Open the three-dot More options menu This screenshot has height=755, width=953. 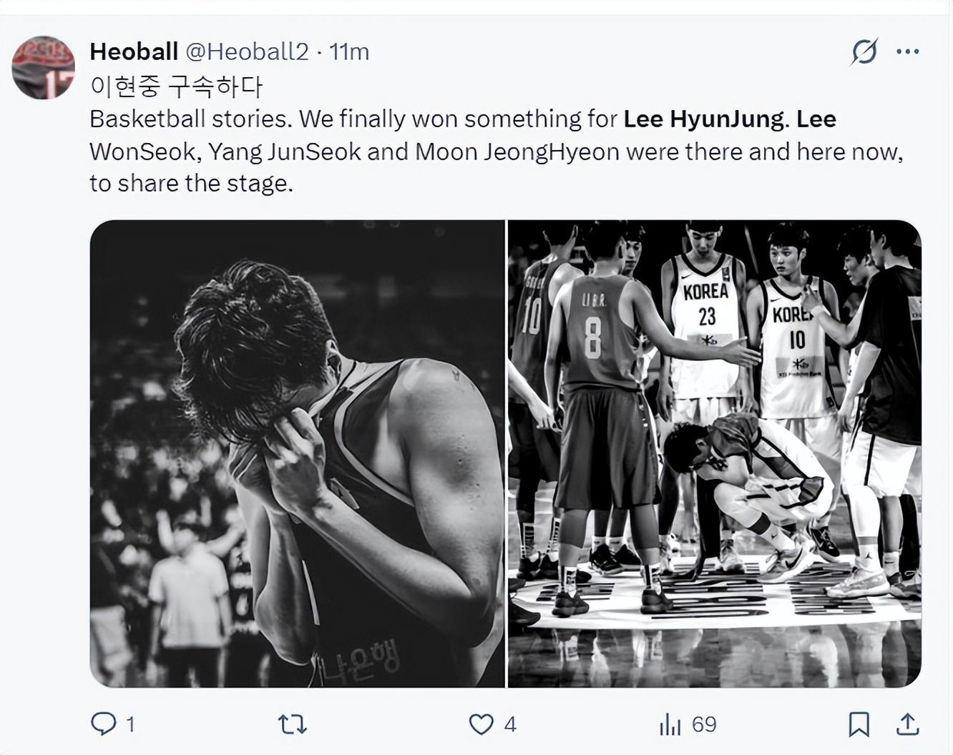[x=907, y=51]
